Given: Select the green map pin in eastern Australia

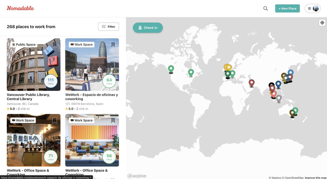Looking at the screenshot, I should [295, 111].
